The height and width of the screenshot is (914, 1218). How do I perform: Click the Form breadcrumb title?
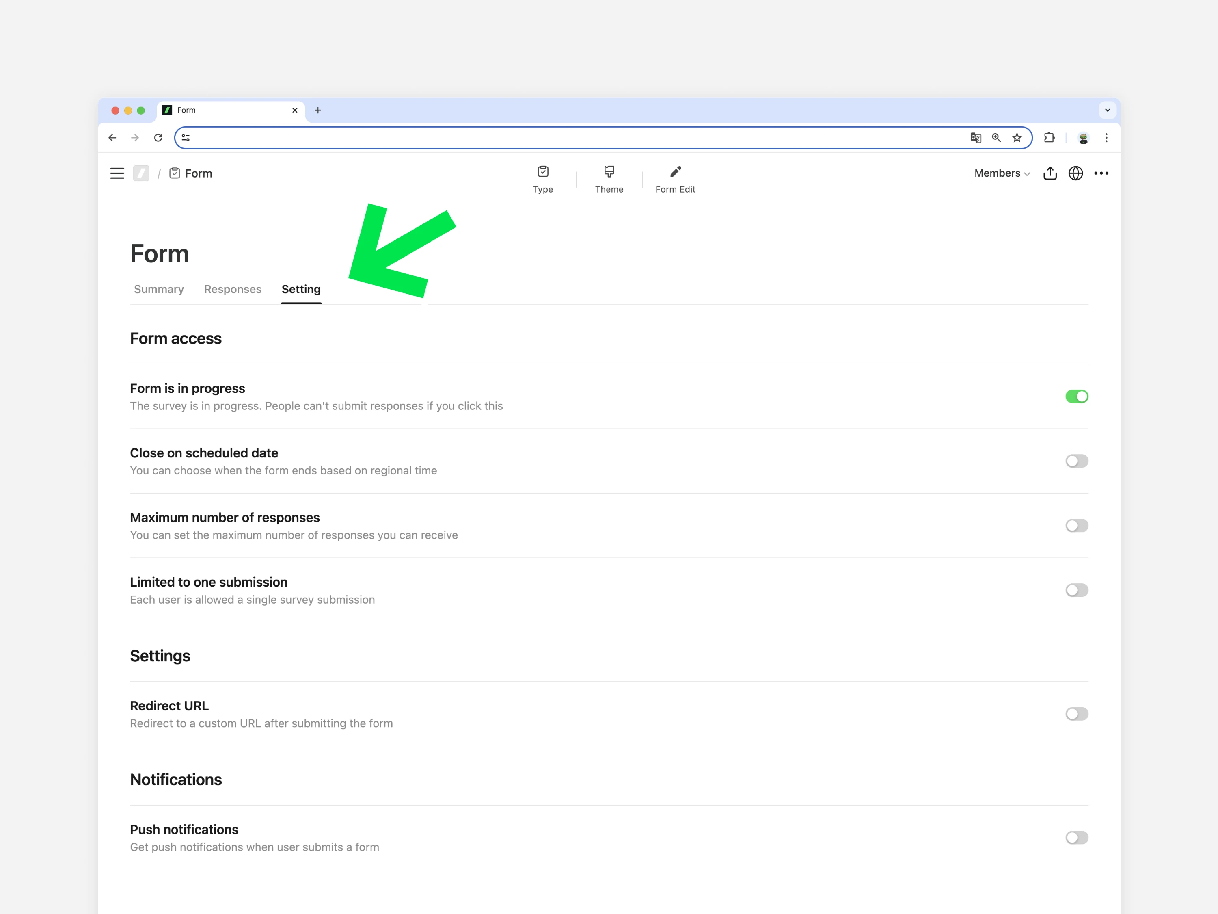198,173
